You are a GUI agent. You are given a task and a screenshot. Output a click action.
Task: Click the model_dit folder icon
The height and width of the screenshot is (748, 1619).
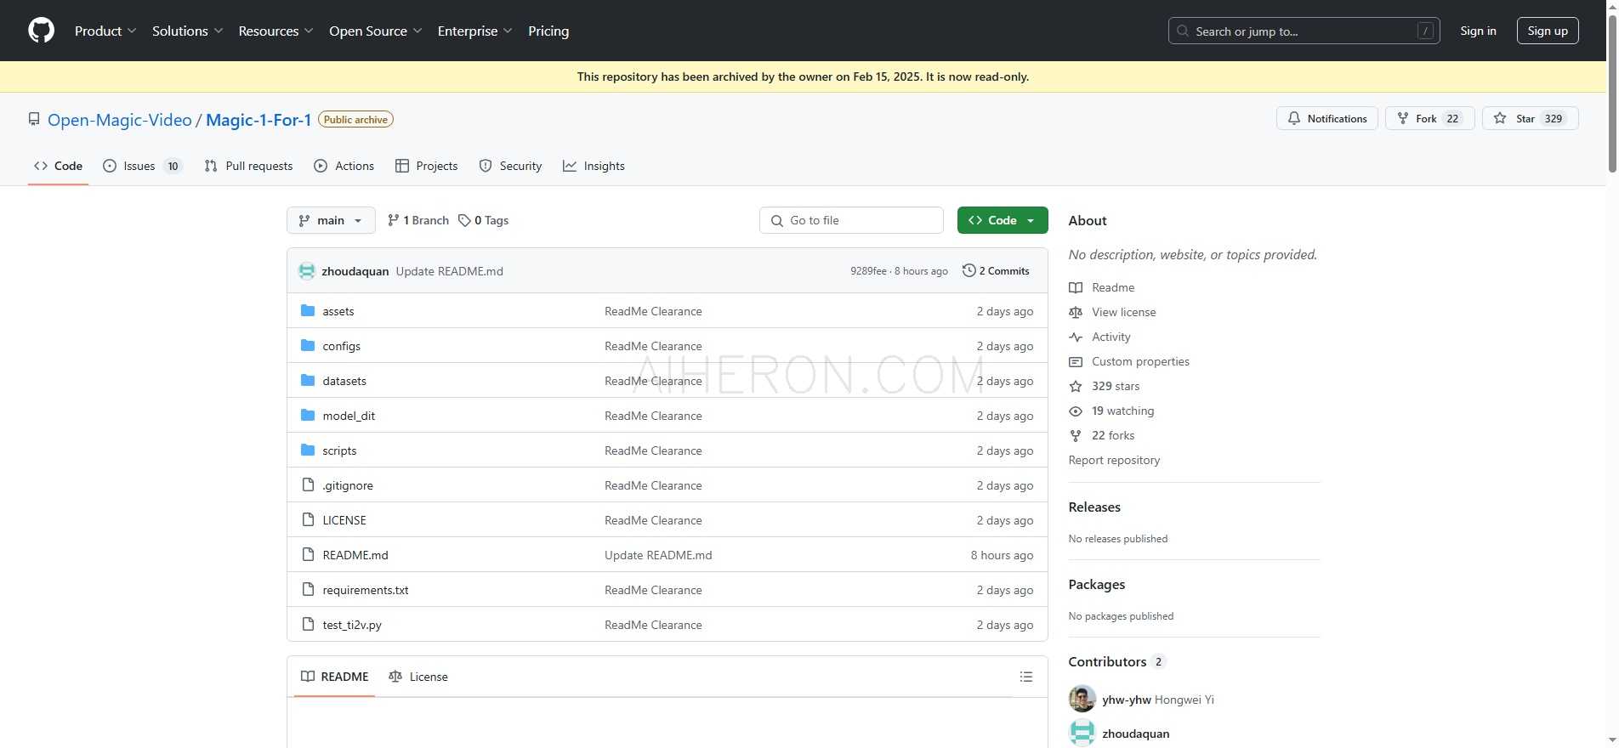click(x=308, y=416)
